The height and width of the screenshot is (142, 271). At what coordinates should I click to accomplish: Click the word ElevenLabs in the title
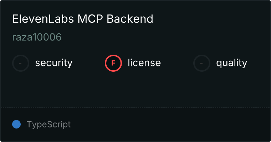(43, 19)
